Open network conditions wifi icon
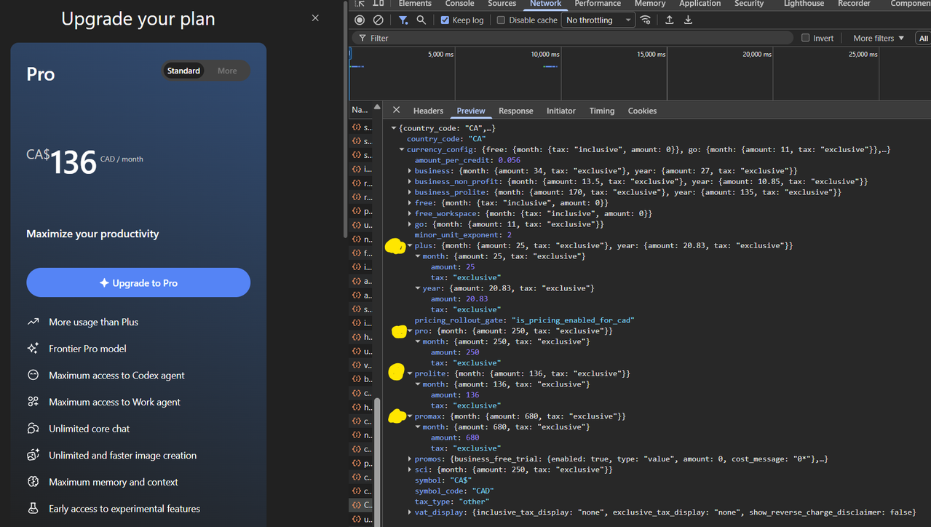The image size is (931, 527). click(x=645, y=20)
